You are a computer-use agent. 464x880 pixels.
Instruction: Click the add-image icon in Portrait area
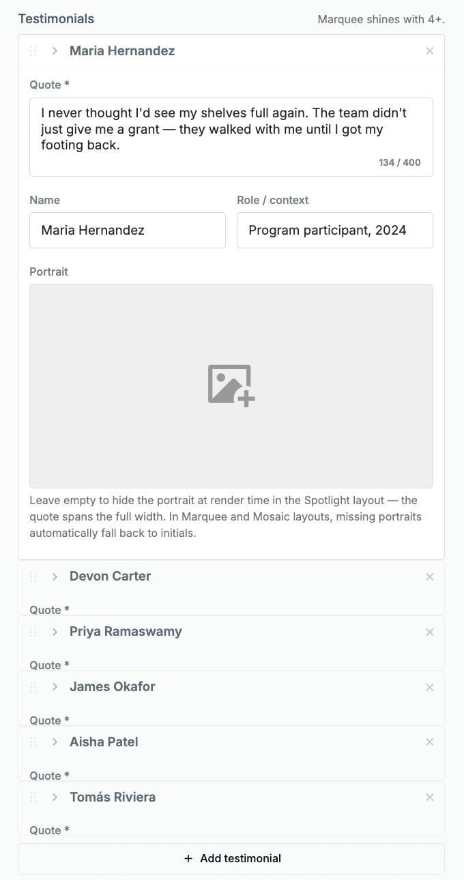[x=231, y=386]
